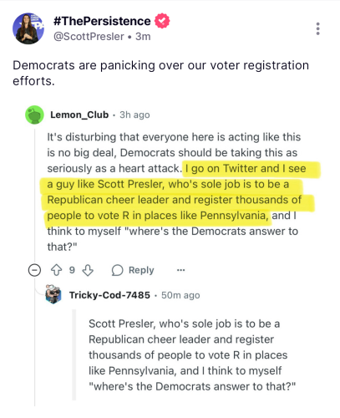Collapse the Lemon_Club comment thread
The height and width of the screenshot is (418, 340).
point(34,270)
